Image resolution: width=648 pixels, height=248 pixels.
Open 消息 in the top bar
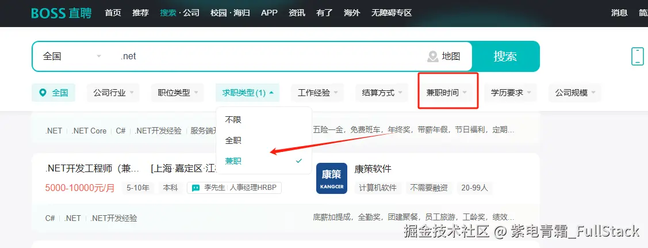[x=619, y=13]
